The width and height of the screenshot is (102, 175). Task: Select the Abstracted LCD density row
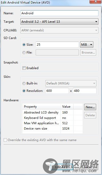tap(53, 112)
